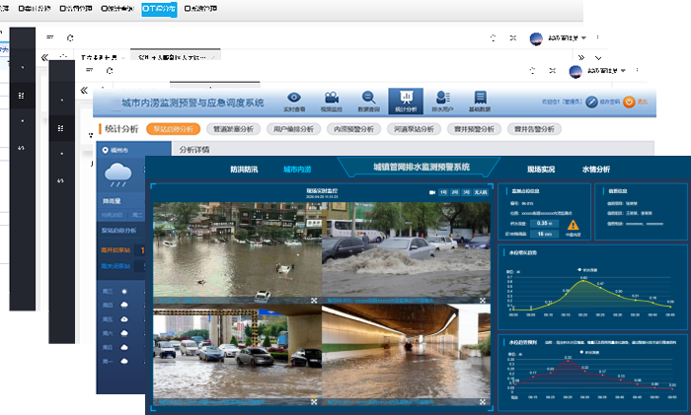691x415 pixels.
Task: Select the 用户偷排分析 tab
Action: tap(293, 129)
